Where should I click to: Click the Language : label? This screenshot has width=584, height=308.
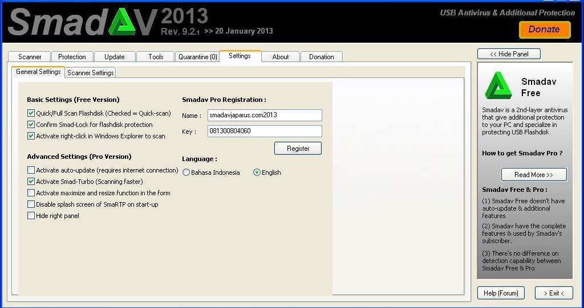(200, 159)
